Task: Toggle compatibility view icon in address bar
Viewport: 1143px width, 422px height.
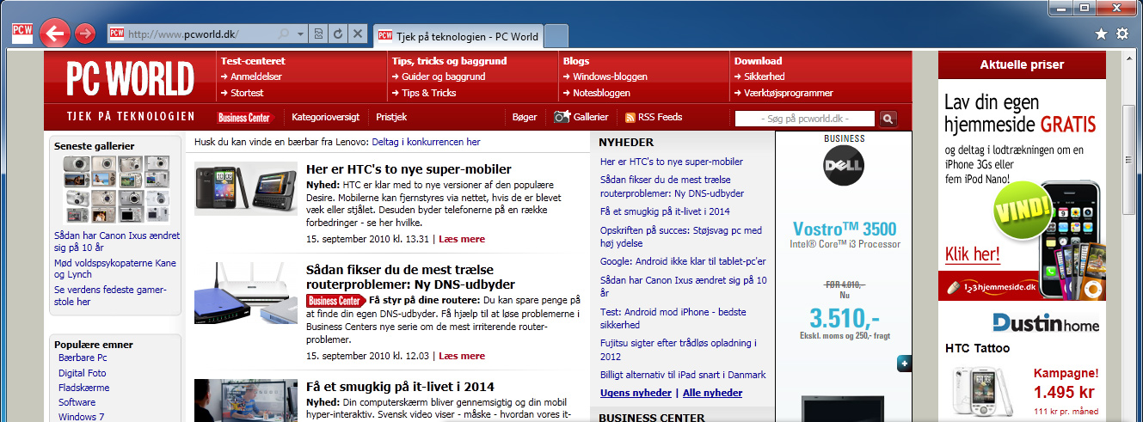Action: pos(318,34)
